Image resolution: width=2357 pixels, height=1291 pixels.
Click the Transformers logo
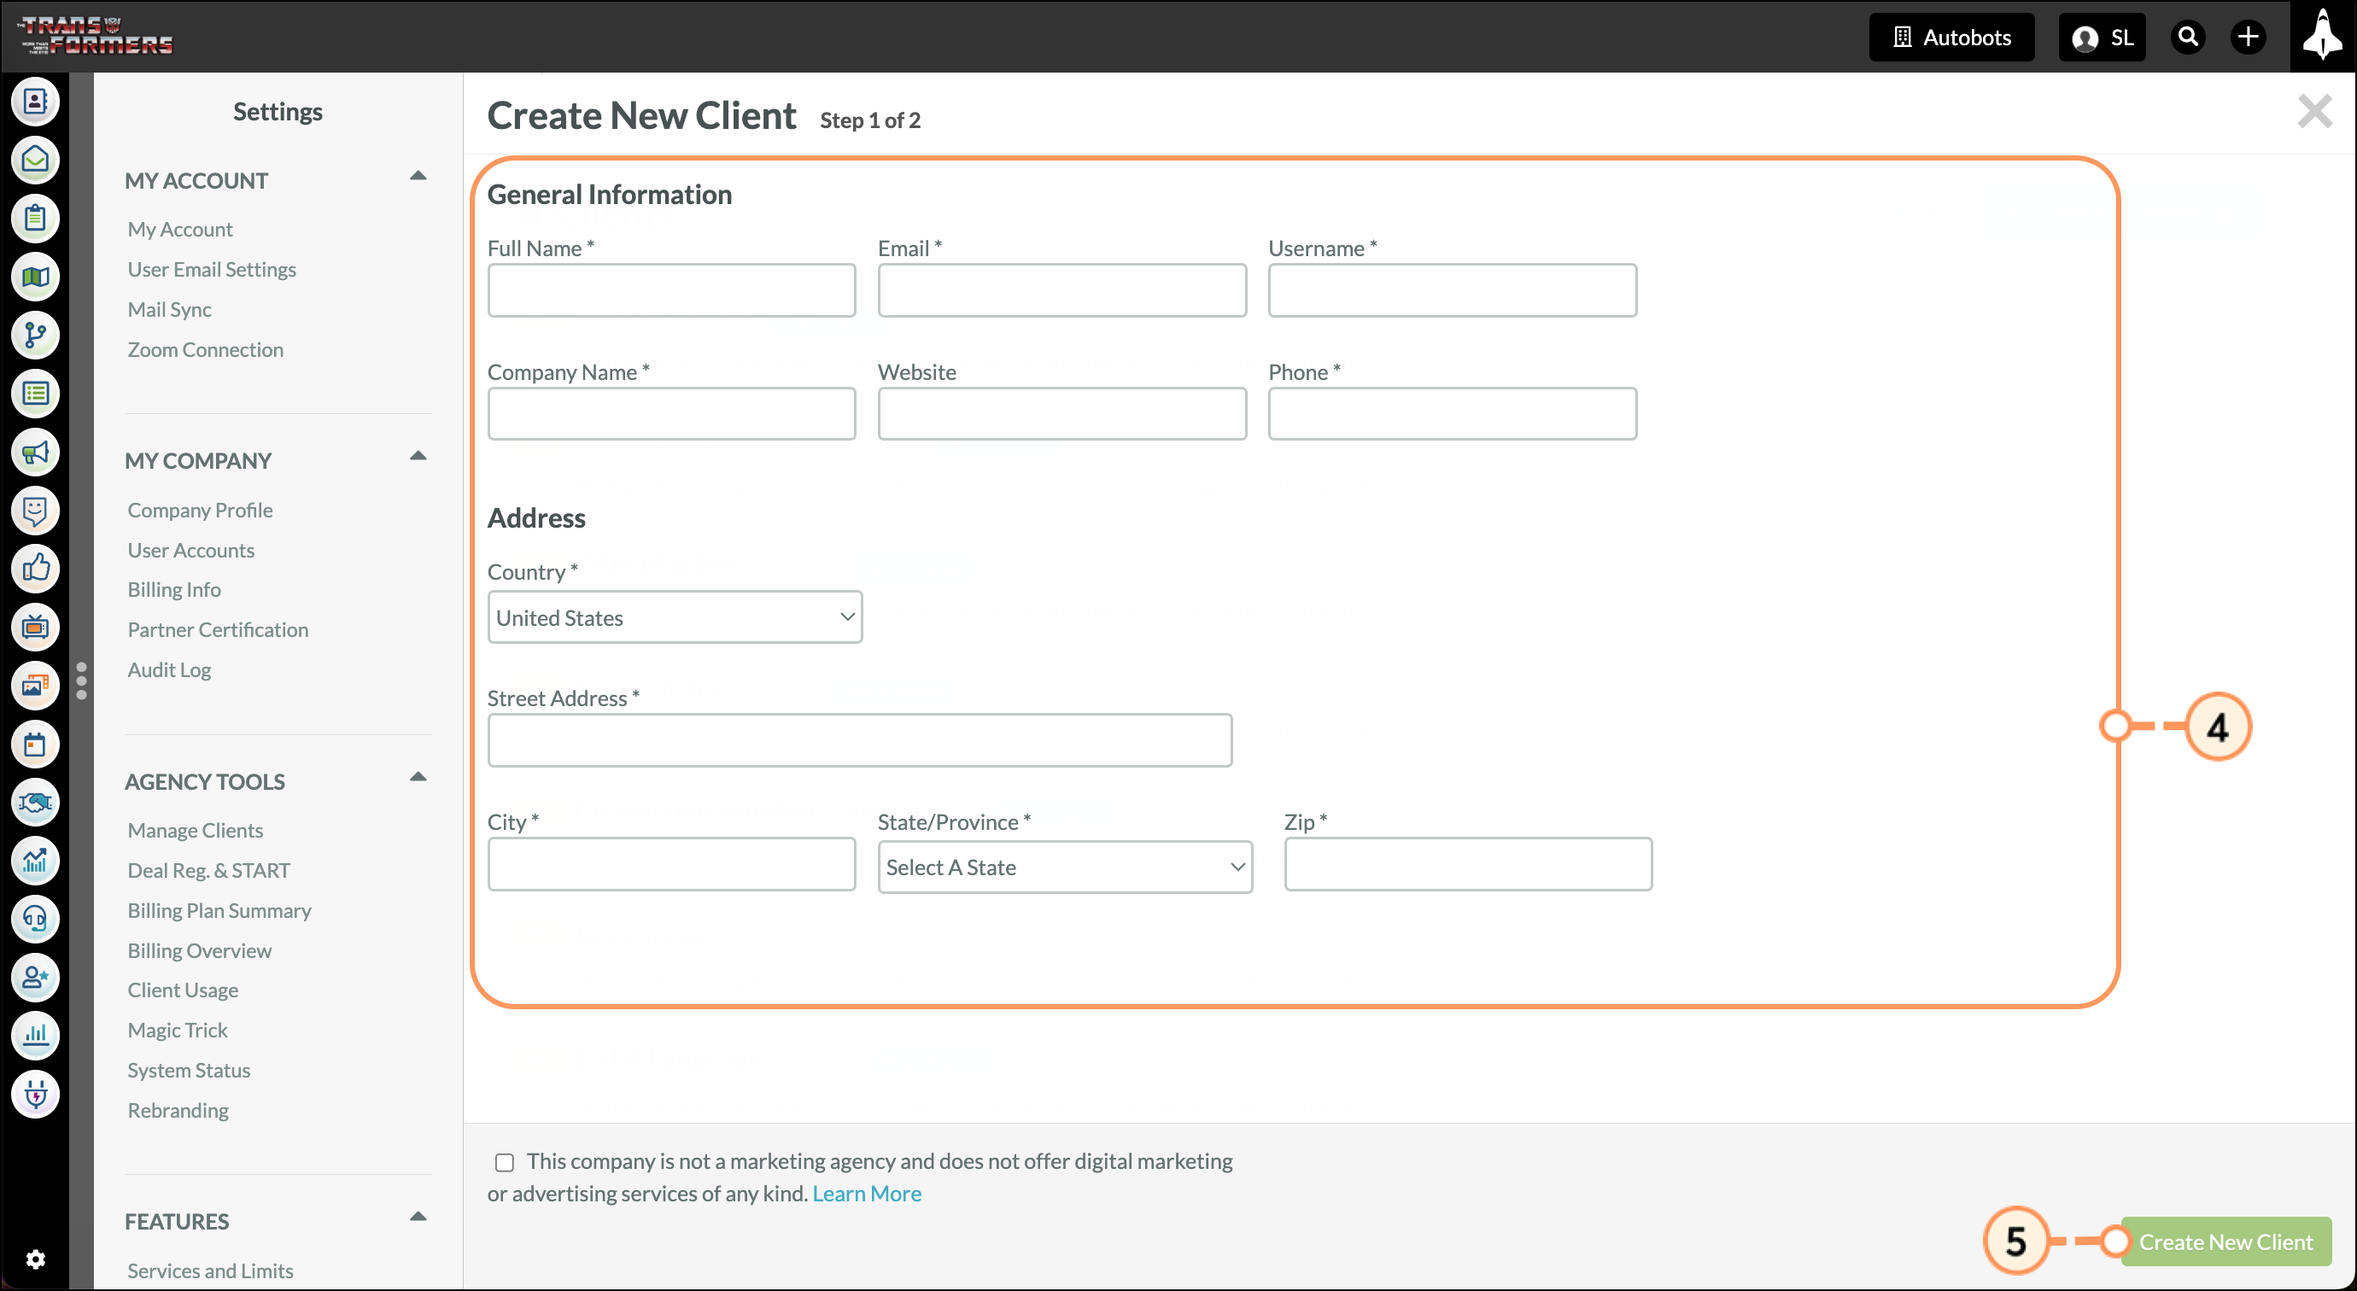[x=96, y=37]
